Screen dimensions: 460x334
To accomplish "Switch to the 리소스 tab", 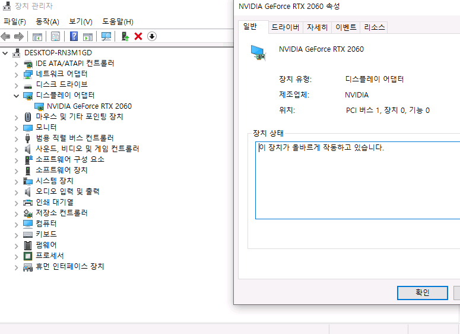I will (x=374, y=27).
